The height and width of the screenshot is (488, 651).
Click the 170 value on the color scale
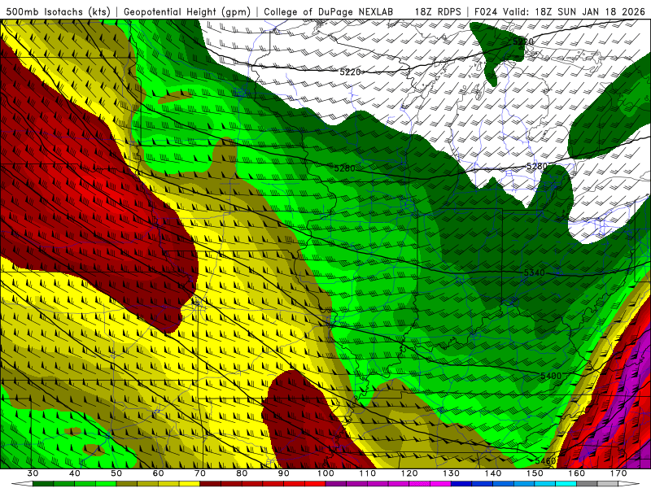(x=618, y=473)
